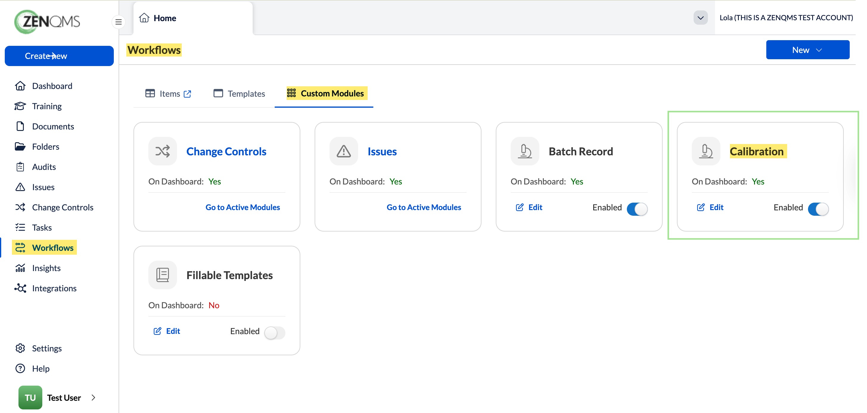Click the TU user avatar

(x=30, y=398)
